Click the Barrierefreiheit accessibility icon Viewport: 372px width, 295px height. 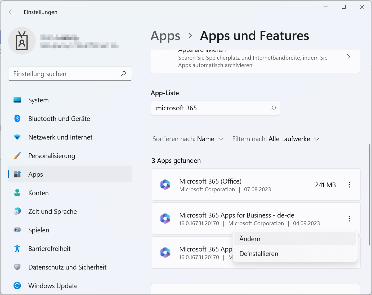pos(17,248)
